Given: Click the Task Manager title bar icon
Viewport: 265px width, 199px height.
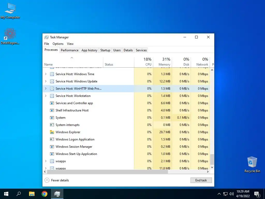Looking at the screenshot, I should pos(47,37).
